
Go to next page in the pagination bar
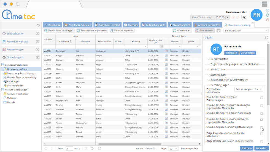(86, 148)
